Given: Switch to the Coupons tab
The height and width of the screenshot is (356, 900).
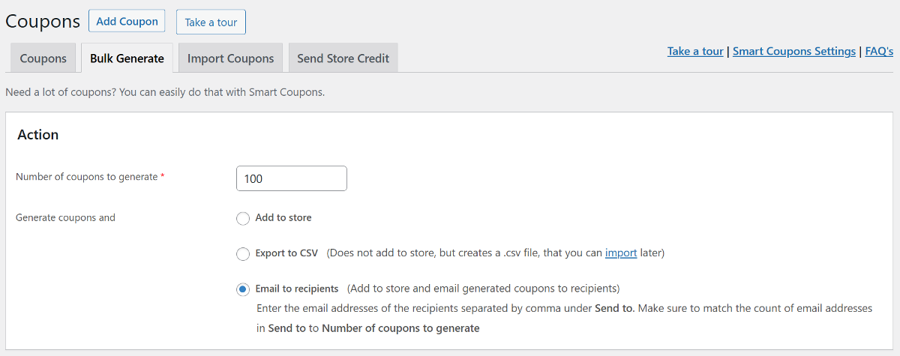Looking at the screenshot, I should point(43,58).
